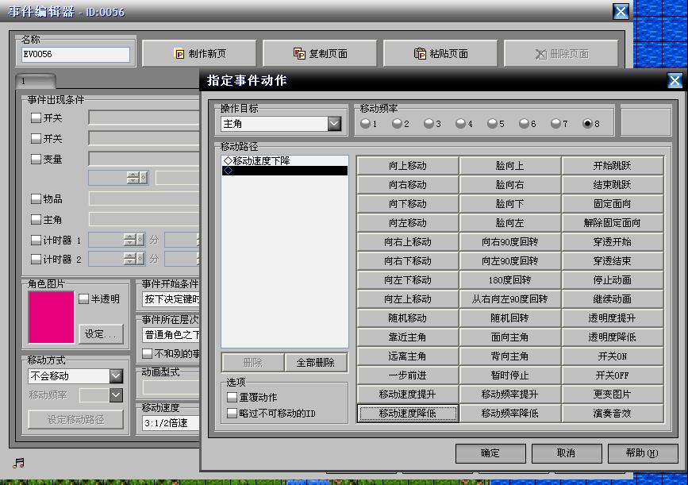
Task: Click the pink 角色图片 swatch
Action: (51, 317)
